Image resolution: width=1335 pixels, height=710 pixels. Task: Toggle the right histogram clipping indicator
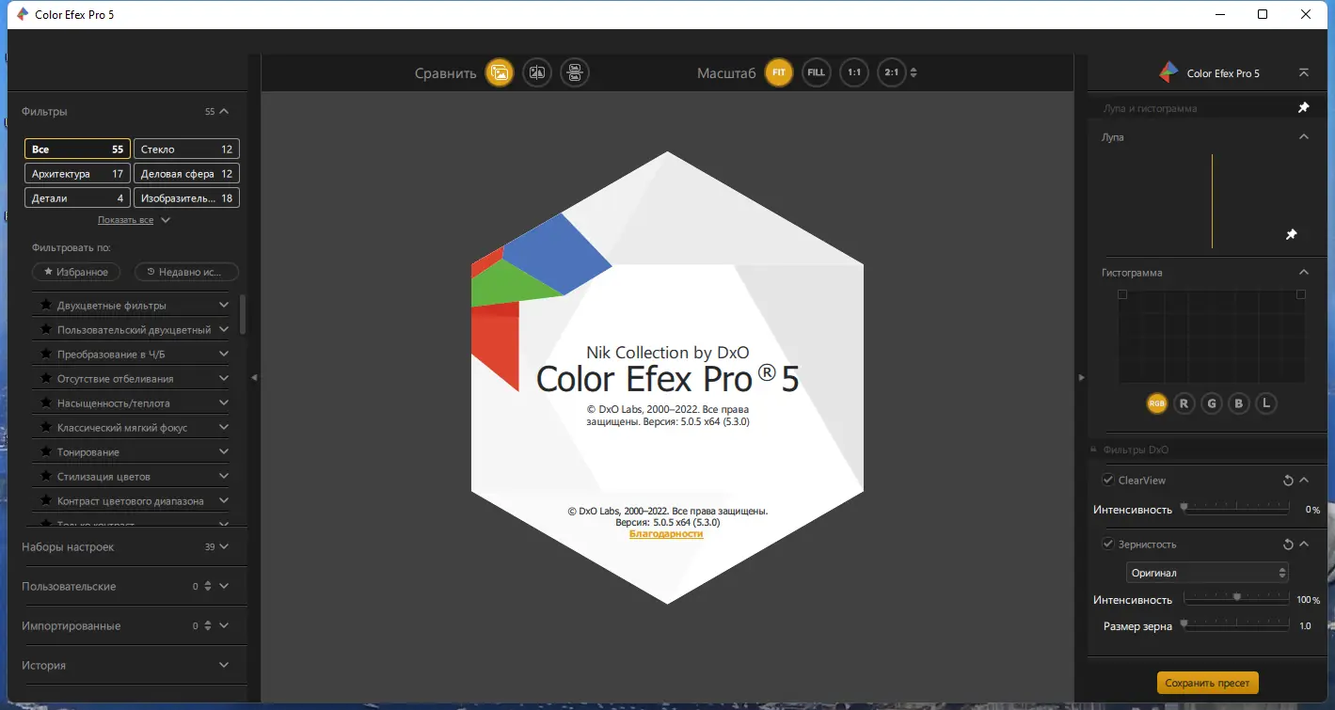click(1301, 295)
